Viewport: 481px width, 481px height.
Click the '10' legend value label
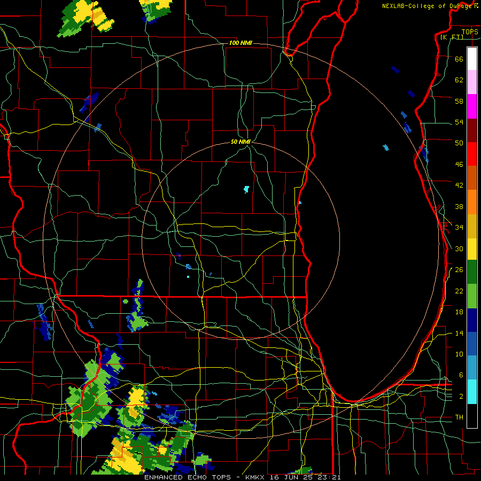point(459,354)
